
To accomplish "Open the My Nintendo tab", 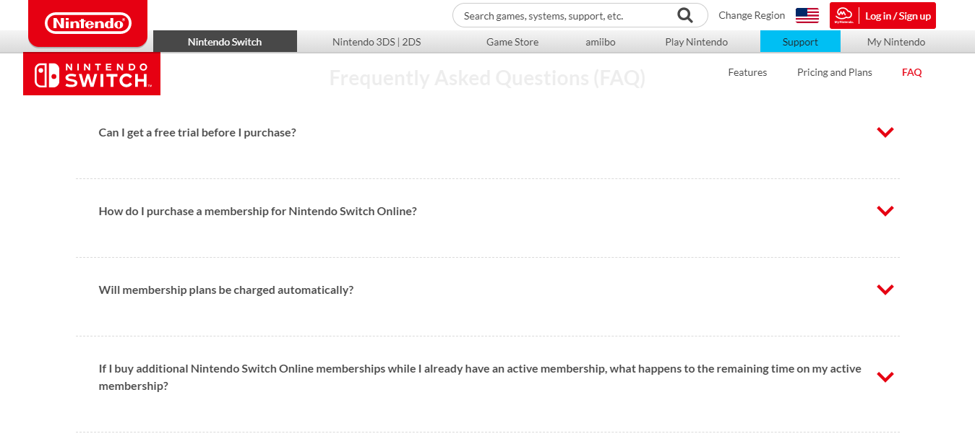I will coord(896,41).
